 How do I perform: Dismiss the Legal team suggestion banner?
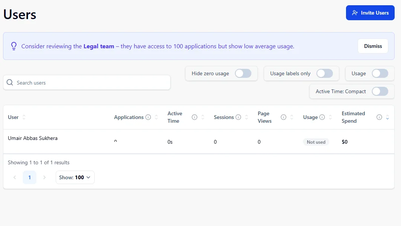pos(373,46)
